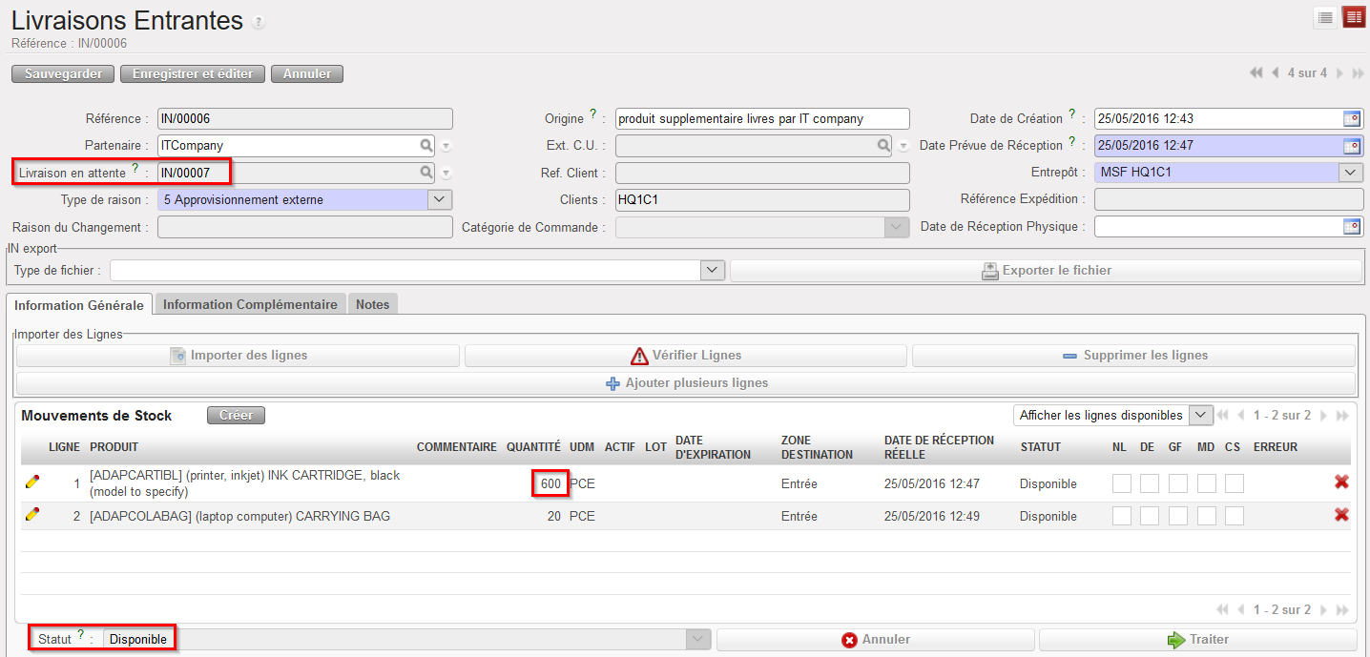The width and height of the screenshot is (1370, 657).
Task: Go to next record arrow beside 4 sur 4
Action: (1339, 73)
